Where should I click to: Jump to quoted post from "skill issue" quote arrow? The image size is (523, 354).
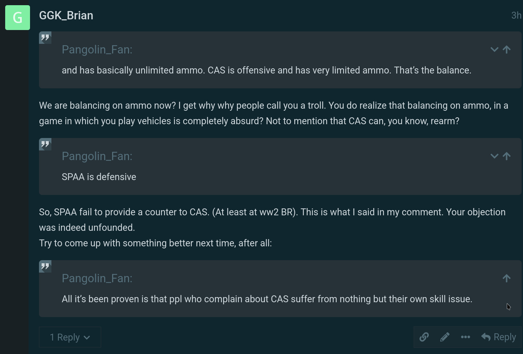(506, 278)
